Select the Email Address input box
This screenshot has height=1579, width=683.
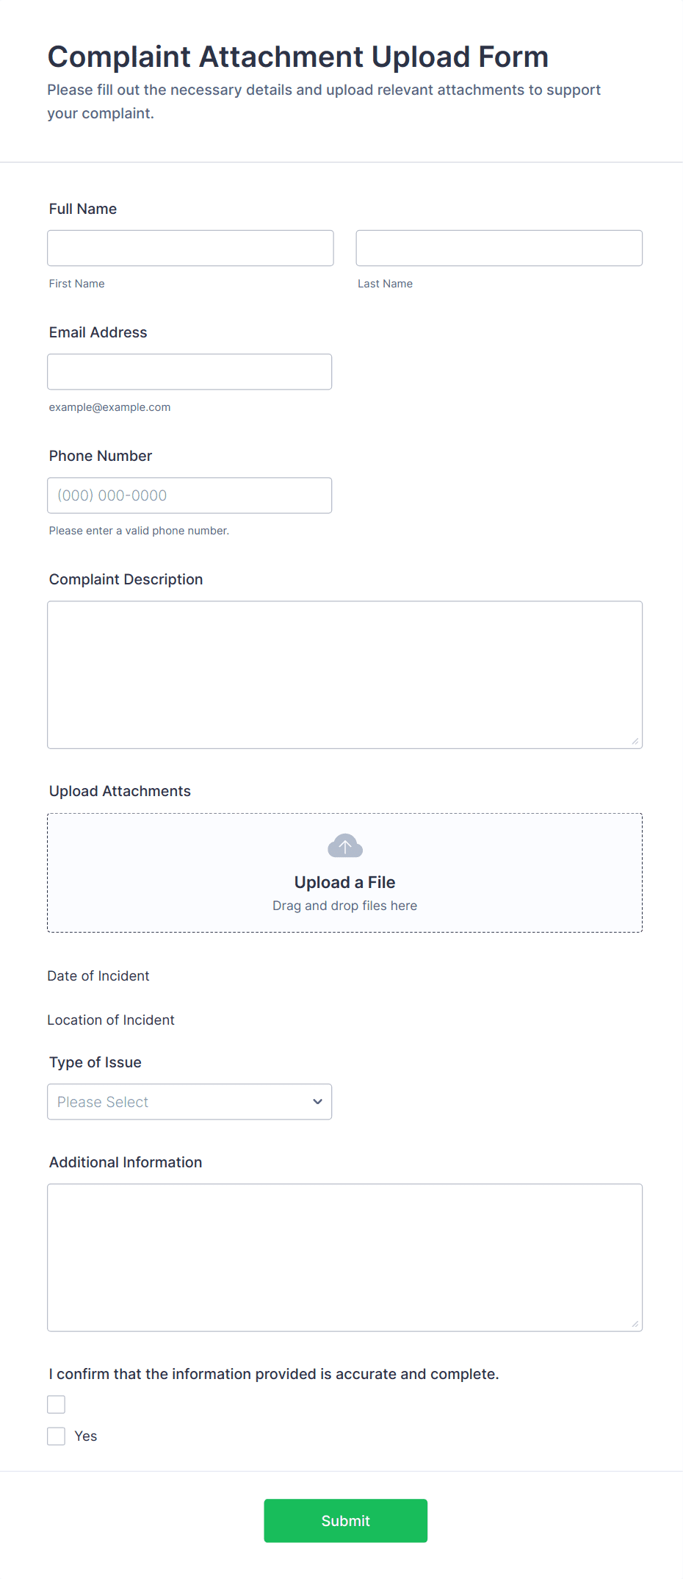(x=189, y=372)
